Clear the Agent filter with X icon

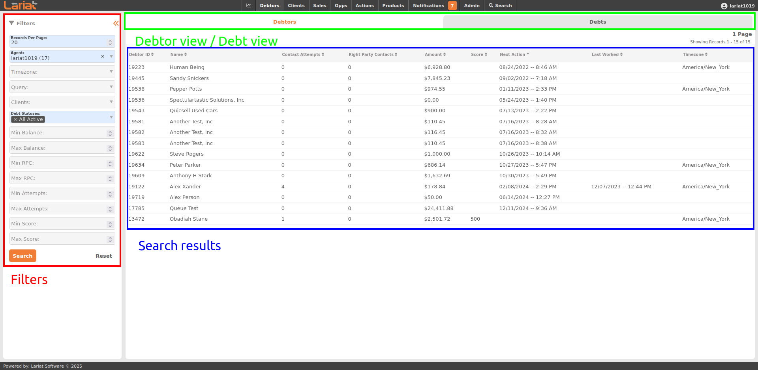click(x=103, y=56)
